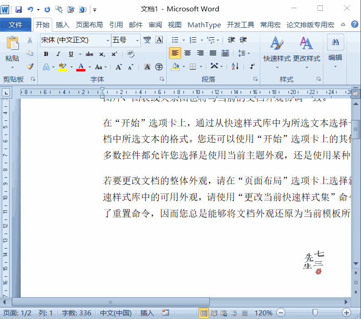This screenshot has width=361, height=319.
Task: Click the Save icon in quick access toolbar
Action: (x=19, y=10)
